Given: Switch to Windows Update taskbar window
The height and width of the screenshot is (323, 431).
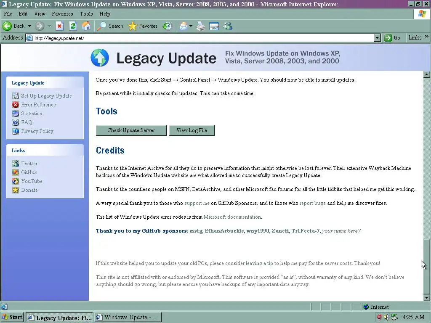Looking at the screenshot, I should [x=128, y=317].
